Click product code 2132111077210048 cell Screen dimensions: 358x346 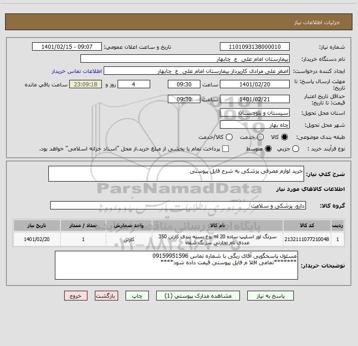pyautogui.click(x=307, y=239)
